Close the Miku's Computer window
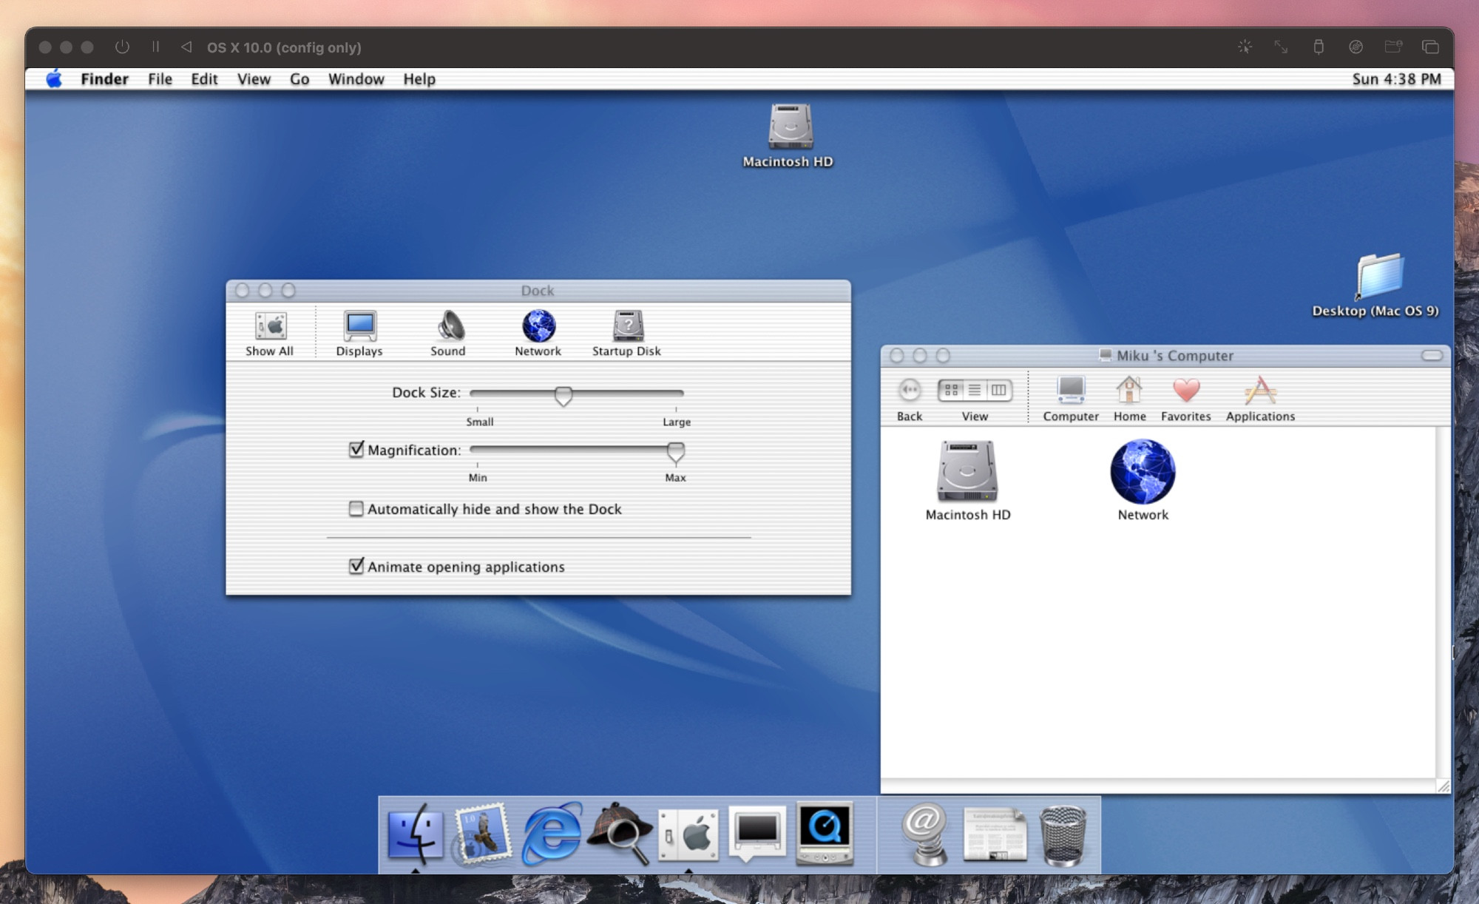The image size is (1479, 904). pos(897,356)
